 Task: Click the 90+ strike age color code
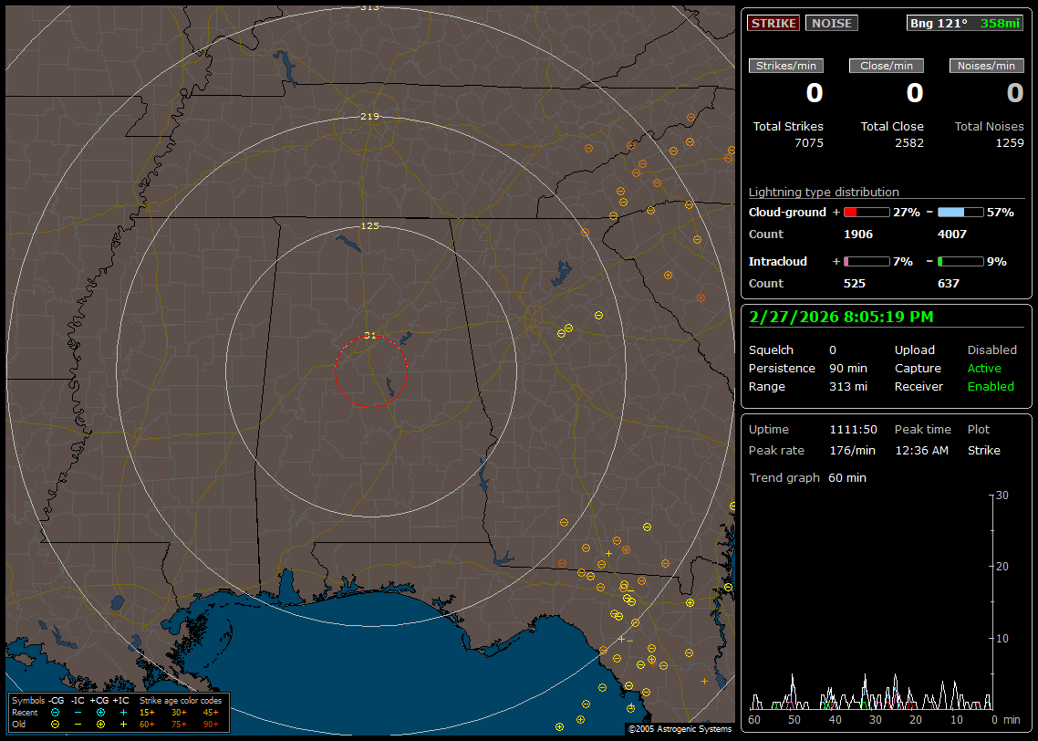211,724
